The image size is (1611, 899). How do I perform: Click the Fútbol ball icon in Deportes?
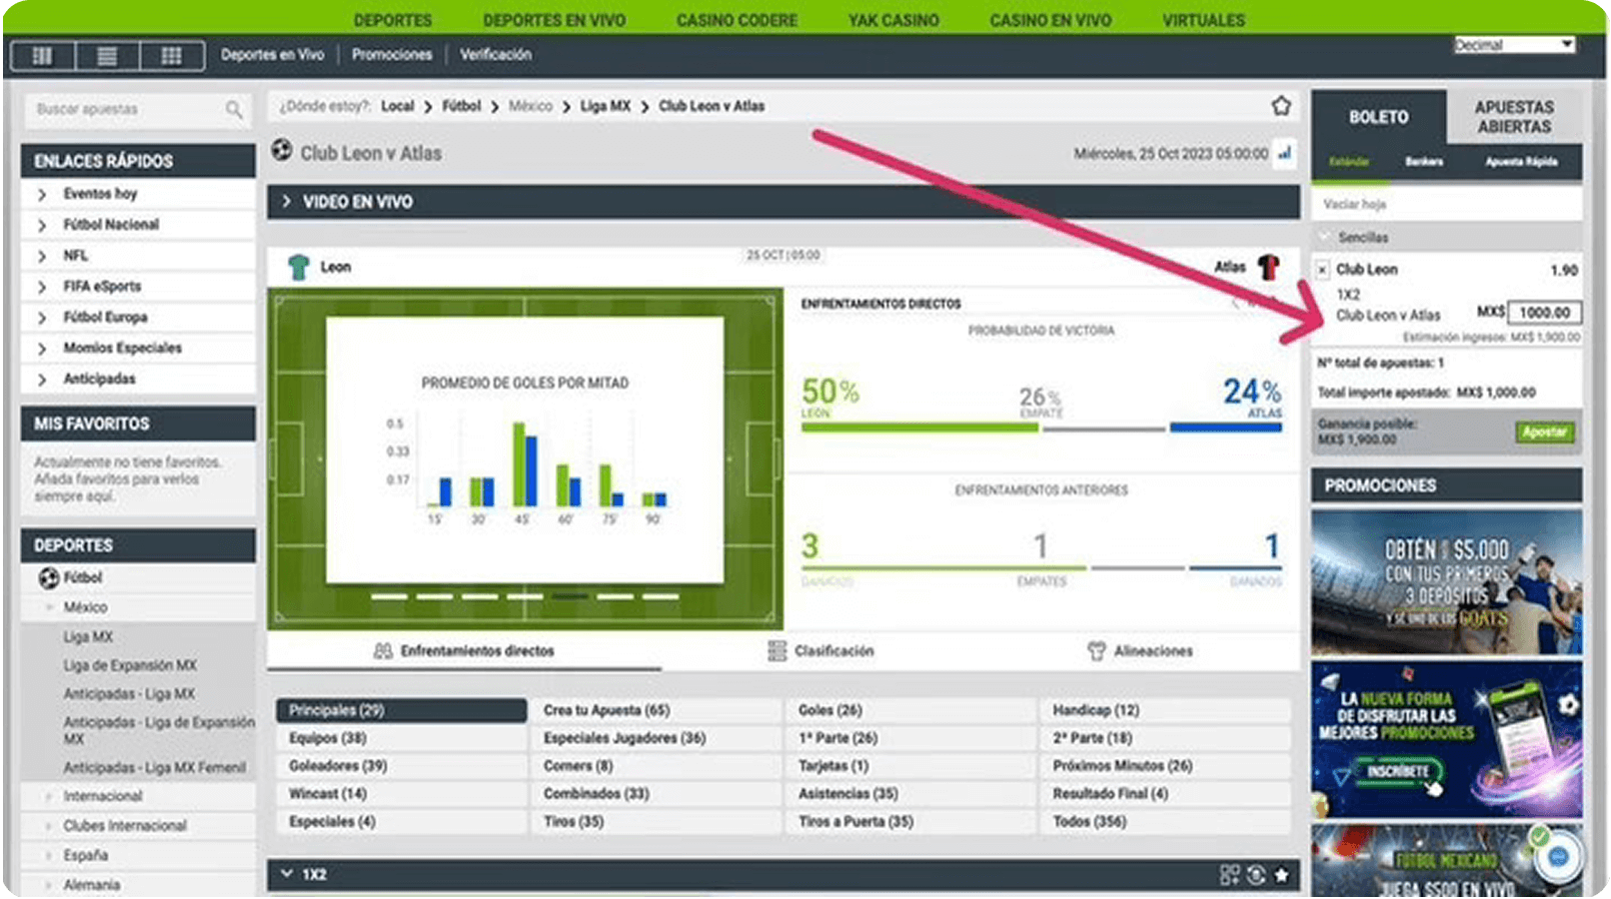tap(49, 577)
